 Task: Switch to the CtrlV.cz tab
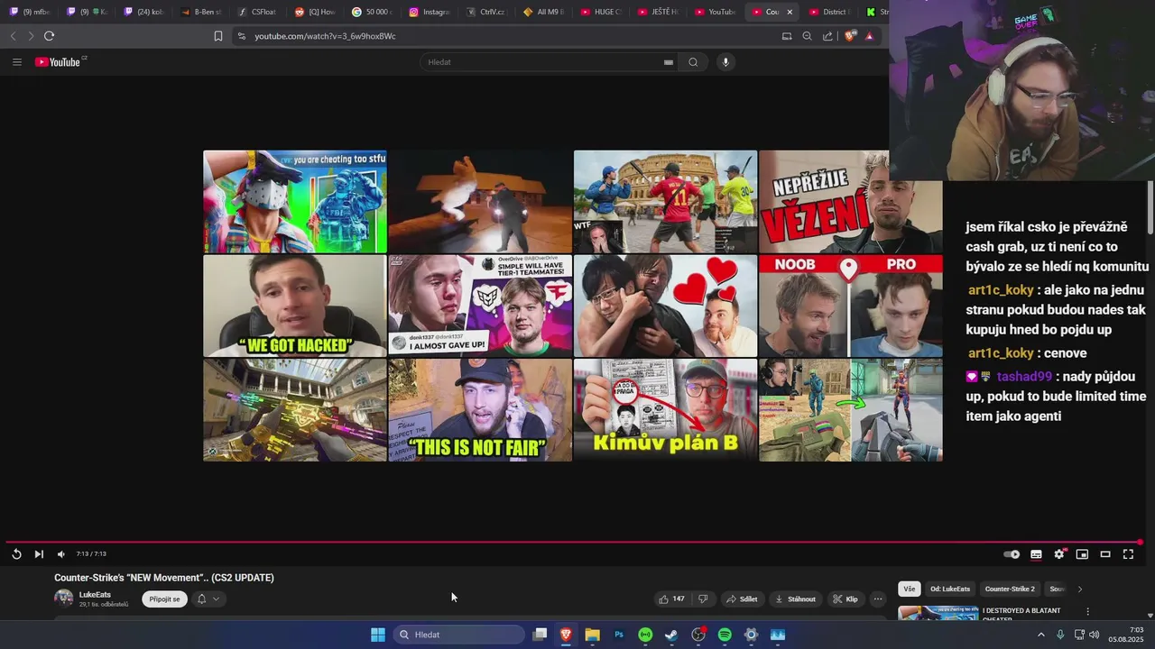[x=486, y=12]
